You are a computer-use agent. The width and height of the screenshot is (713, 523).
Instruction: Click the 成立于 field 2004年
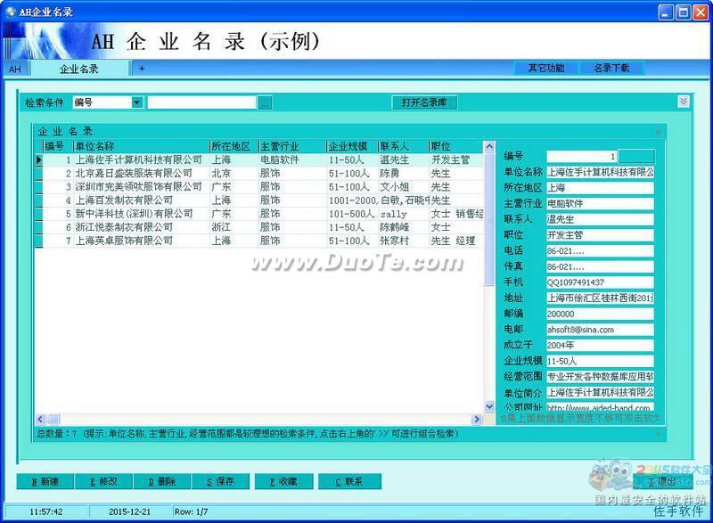click(600, 346)
